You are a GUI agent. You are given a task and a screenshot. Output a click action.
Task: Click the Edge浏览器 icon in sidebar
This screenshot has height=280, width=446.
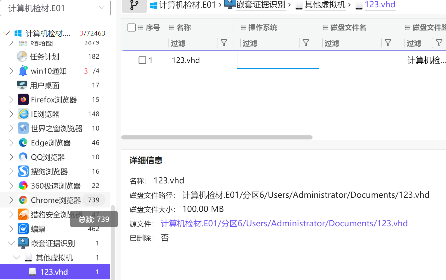23,143
